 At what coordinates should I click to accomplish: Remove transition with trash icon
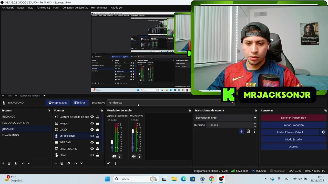[248, 131]
